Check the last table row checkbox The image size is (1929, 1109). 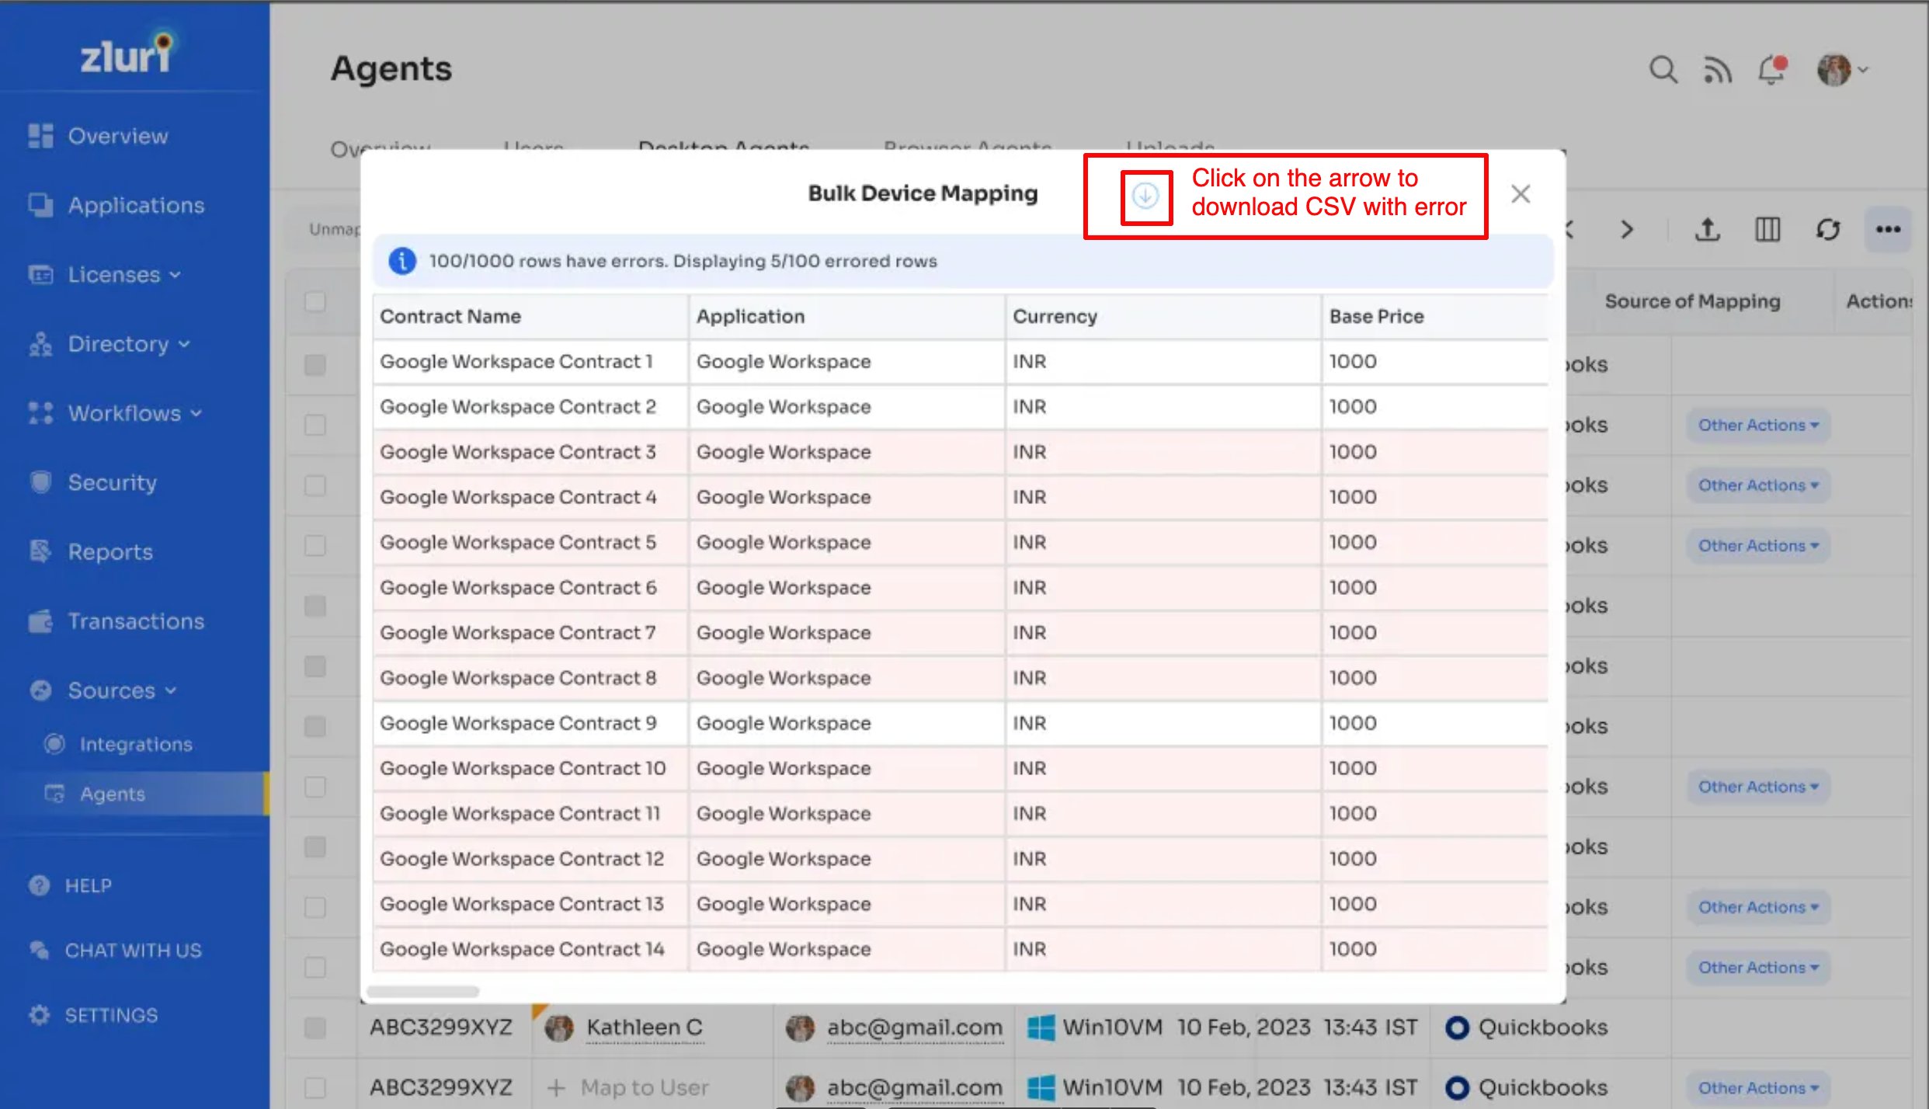pos(315,1087)
